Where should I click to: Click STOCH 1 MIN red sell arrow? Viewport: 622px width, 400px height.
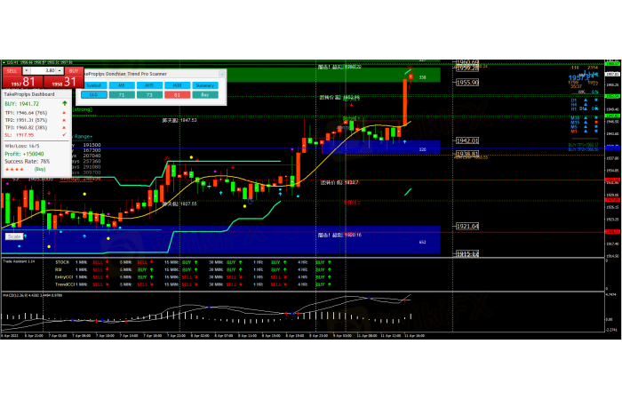pyautogui.click(x=105, y=262)
